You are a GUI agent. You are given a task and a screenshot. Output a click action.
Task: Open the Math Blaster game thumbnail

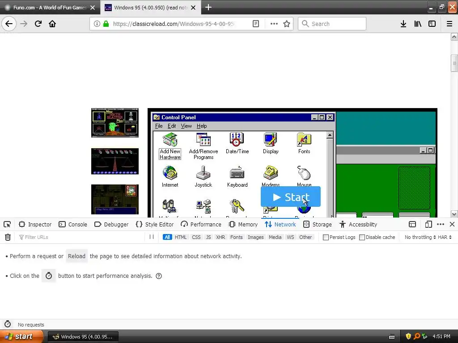(115, 123)
